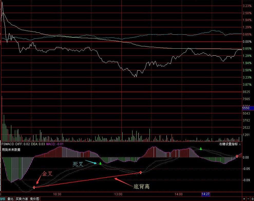This screenshot has width=254, height=201.
Task: Click the last red up-arrow signal at right
Action: pos(237,156)
